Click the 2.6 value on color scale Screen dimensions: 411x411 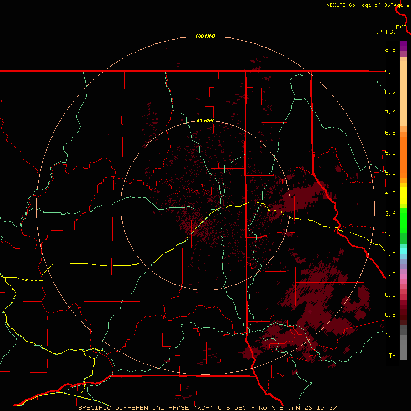(390, 234)
